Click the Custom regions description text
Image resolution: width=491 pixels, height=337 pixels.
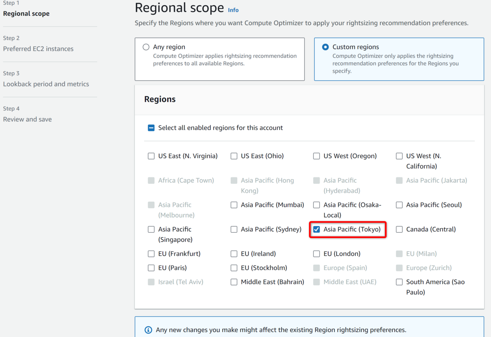[396, 63]
